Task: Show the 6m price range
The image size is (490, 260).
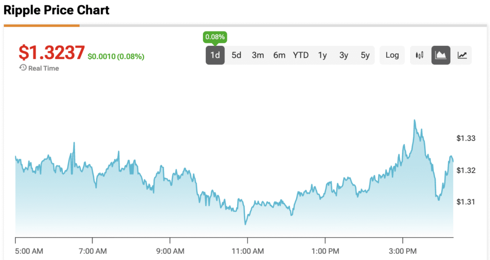Action: (x=279, y=55)
